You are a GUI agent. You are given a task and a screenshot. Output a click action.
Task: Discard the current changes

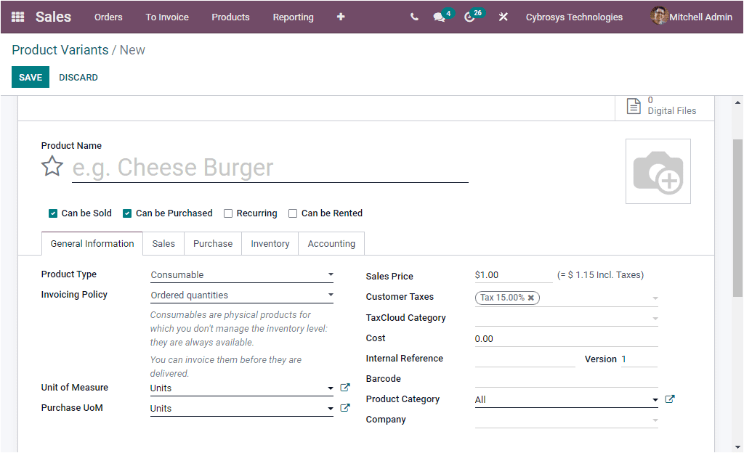coord(78,77)
